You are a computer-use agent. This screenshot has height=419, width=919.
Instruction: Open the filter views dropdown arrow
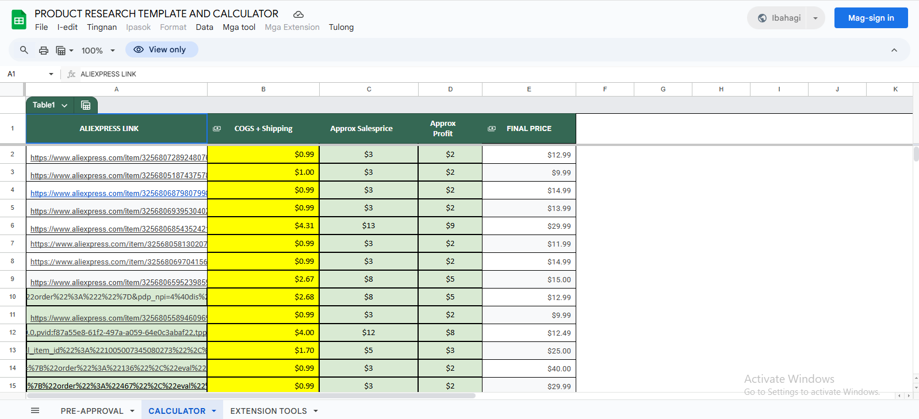(x=71, y=51)
